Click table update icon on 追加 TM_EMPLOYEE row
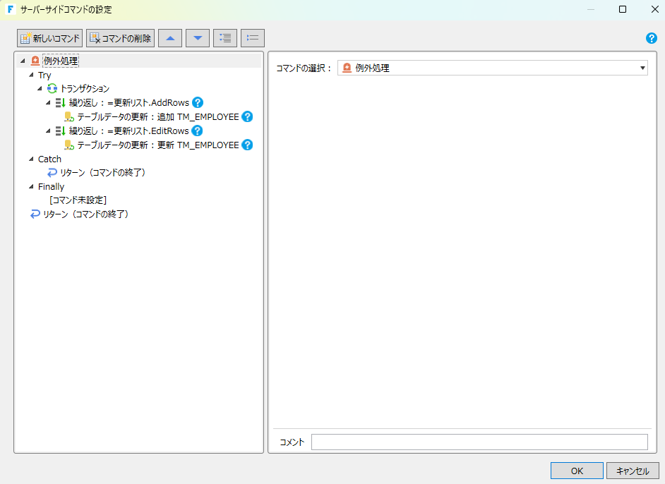 point(68,116)
